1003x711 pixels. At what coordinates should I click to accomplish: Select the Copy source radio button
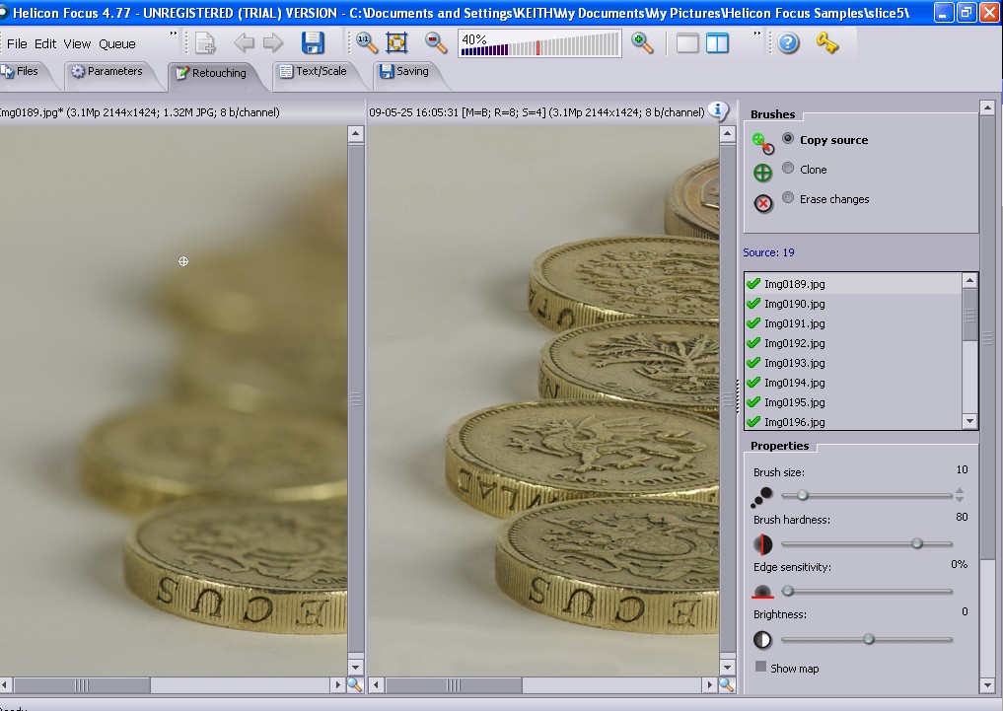point(788,139)
